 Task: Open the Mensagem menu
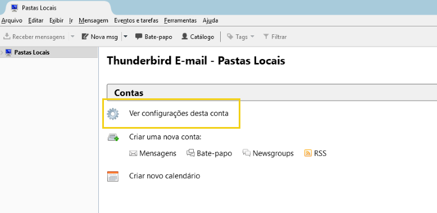pyautogui.click(x=93, y=20)
